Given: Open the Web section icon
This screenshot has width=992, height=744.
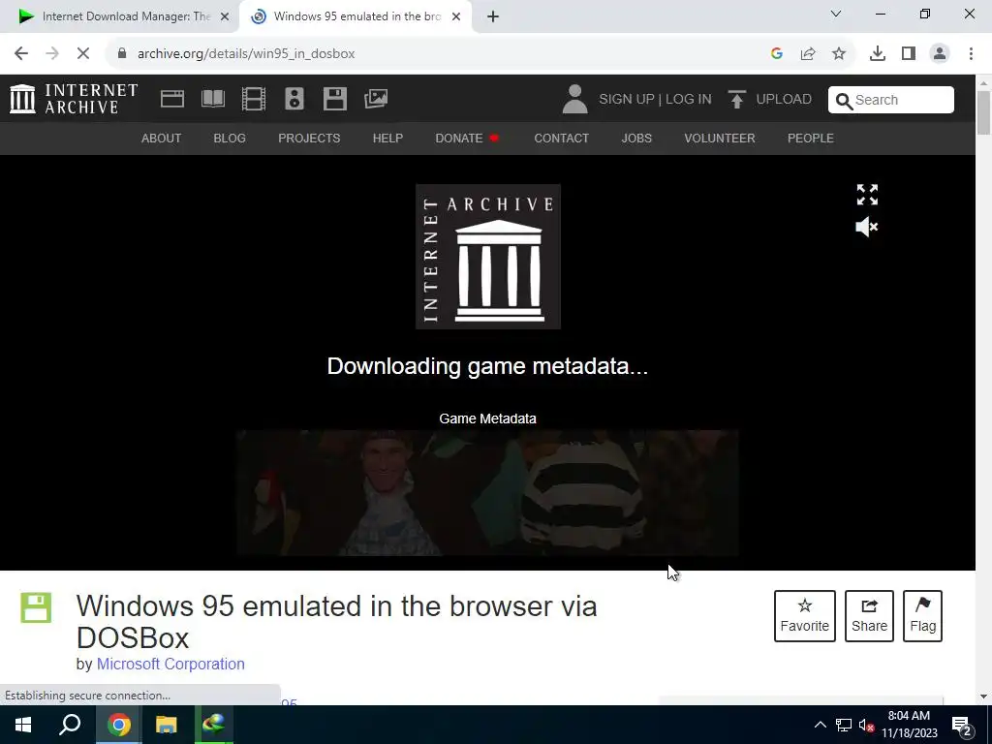Looking at the screenshot, I should coord(172,99).
